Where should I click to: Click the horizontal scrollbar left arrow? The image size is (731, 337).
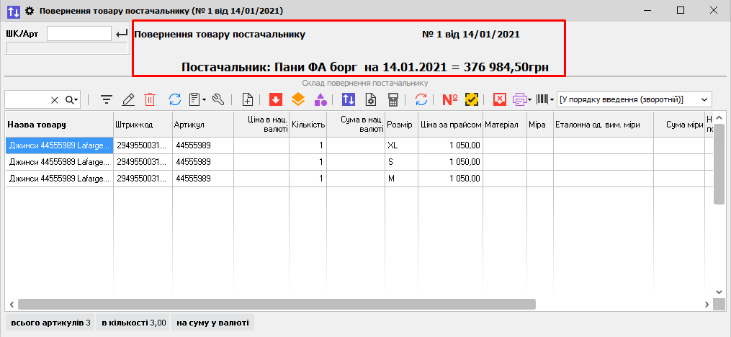click(12, 305)
